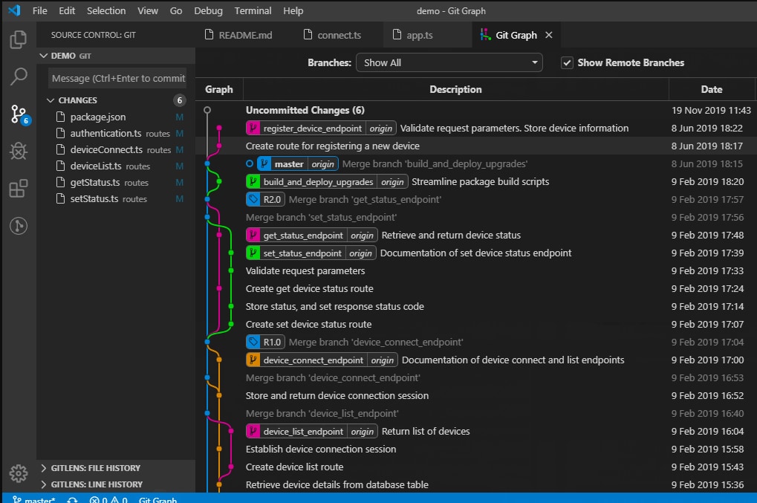This screenshot has height=503, width=757.
Task: Click the package.json file icon
Action: coord(60,117)
